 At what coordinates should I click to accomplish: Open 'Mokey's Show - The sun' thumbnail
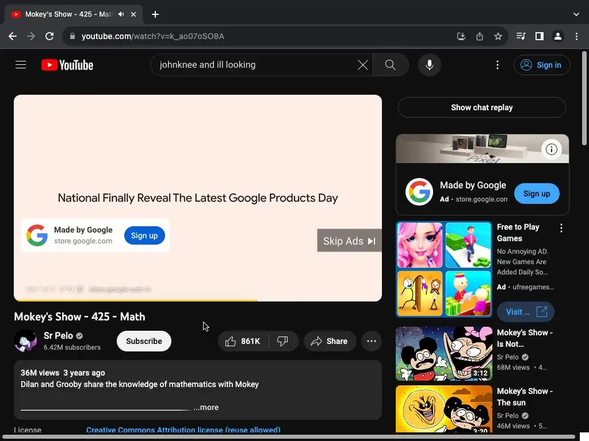[x=444, y=409]
